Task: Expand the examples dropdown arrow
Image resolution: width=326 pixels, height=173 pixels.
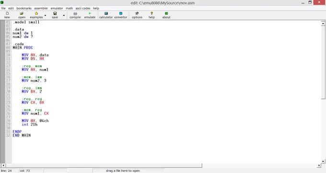Action: pyautogui.click(x=46, y=15)
